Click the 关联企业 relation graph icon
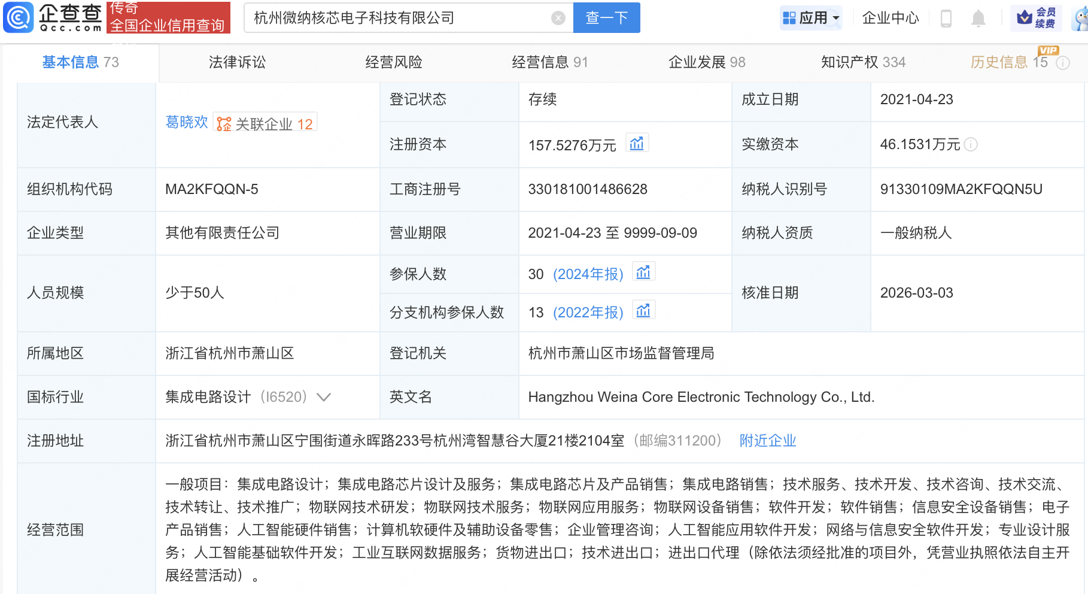Viewport: 1088px width, 594px height. (x=224, y=123)
